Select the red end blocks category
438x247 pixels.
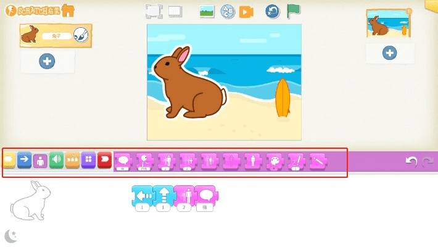(x=104, y=160)
